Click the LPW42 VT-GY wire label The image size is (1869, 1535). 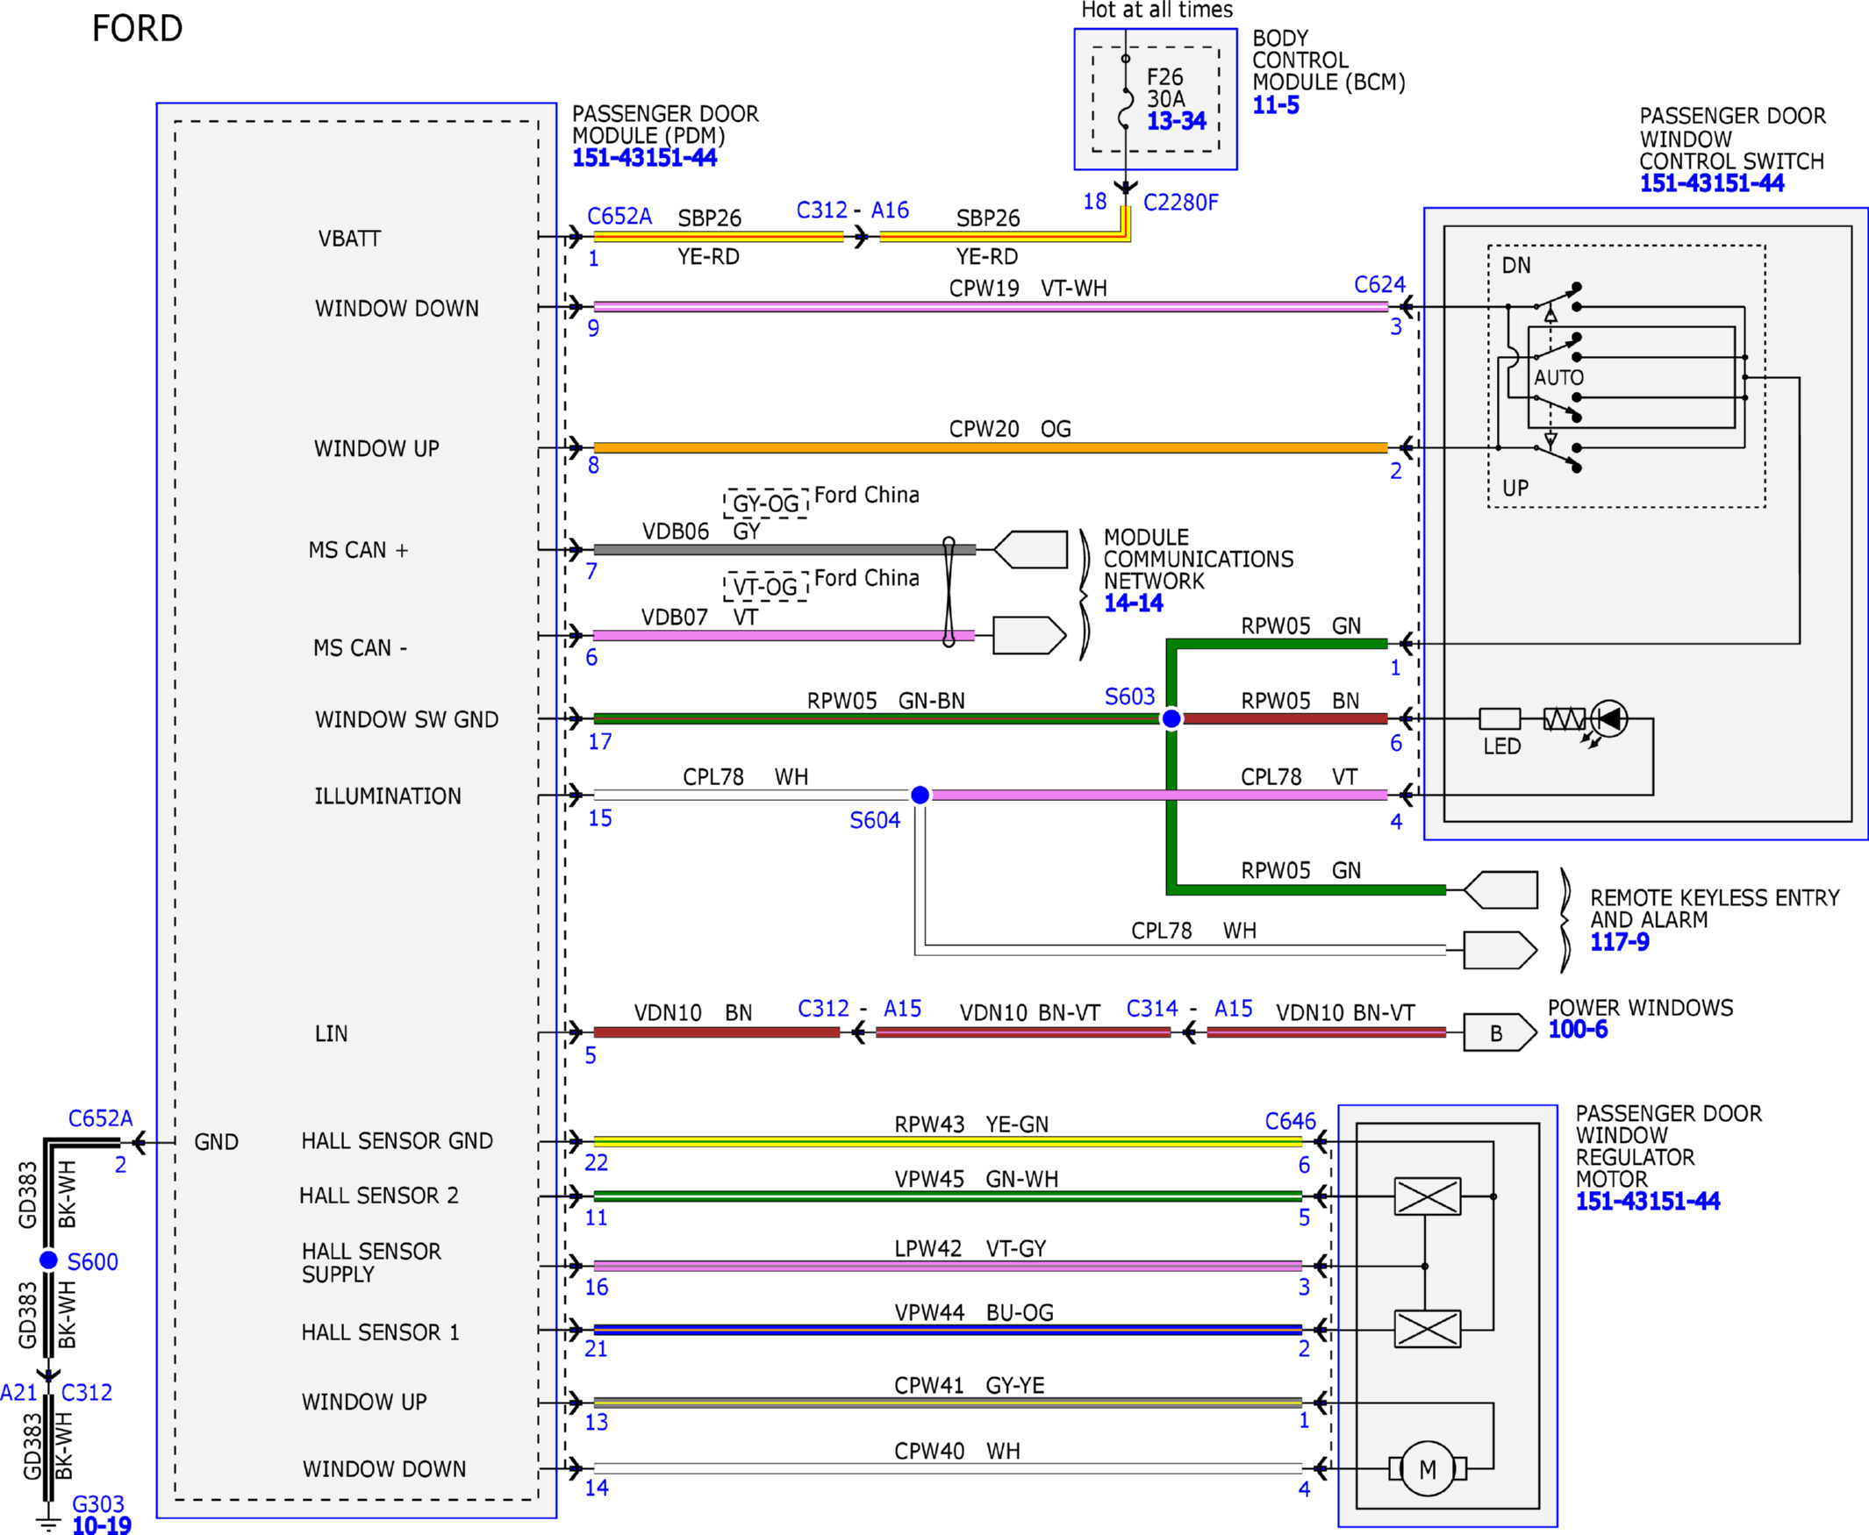970,1249
